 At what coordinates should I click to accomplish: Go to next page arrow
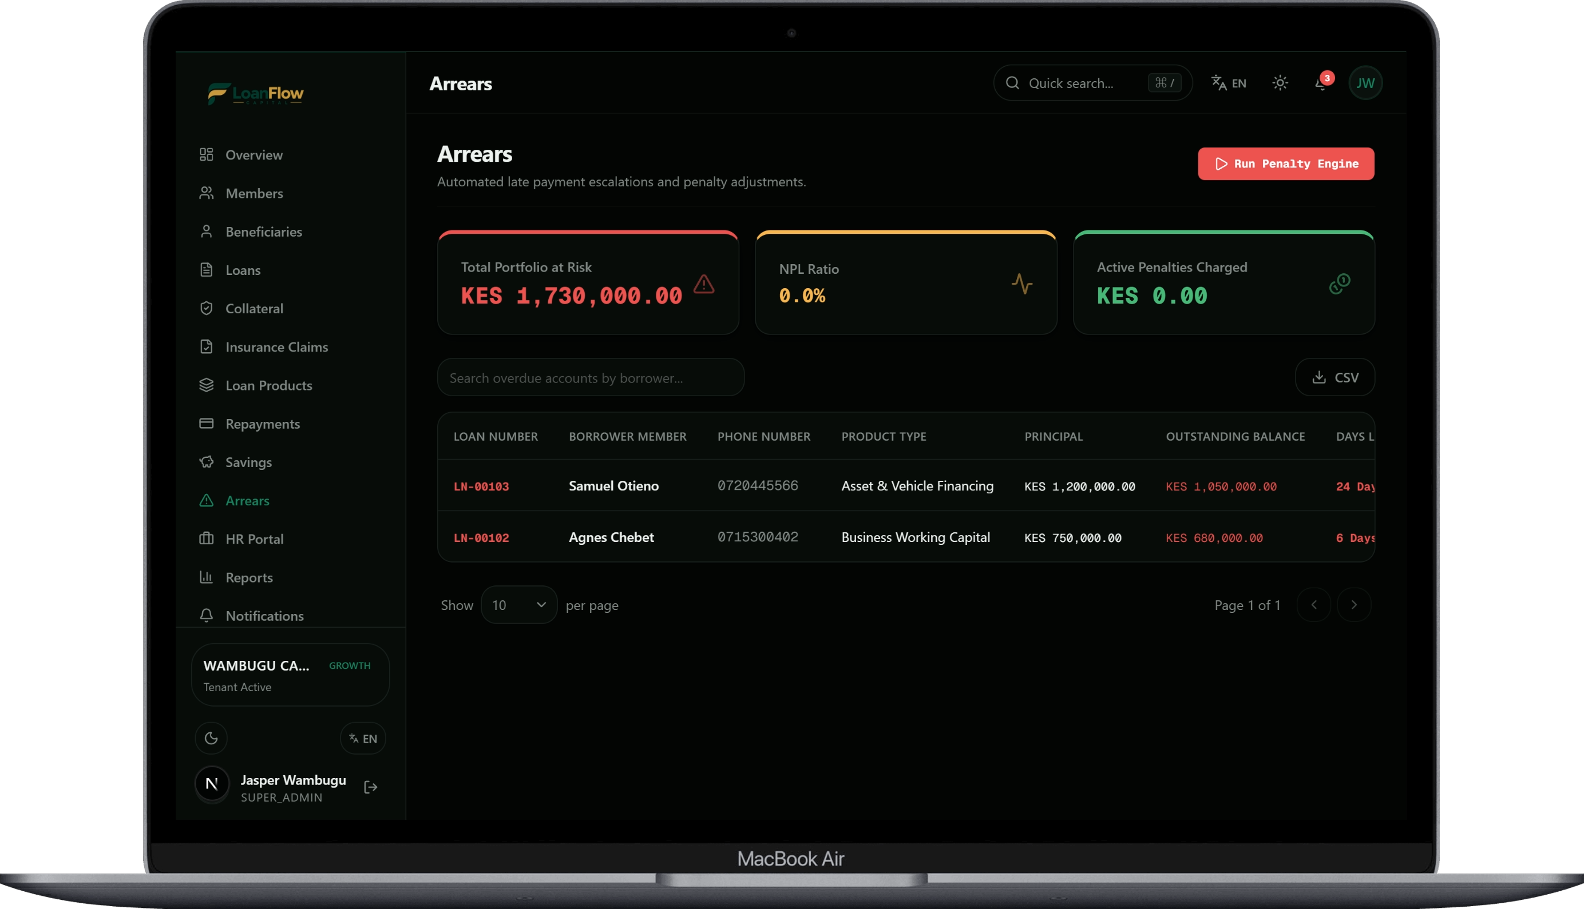pos(1353,605)
